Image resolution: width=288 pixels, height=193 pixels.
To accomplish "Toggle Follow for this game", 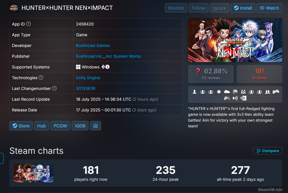I will point(198,8).
